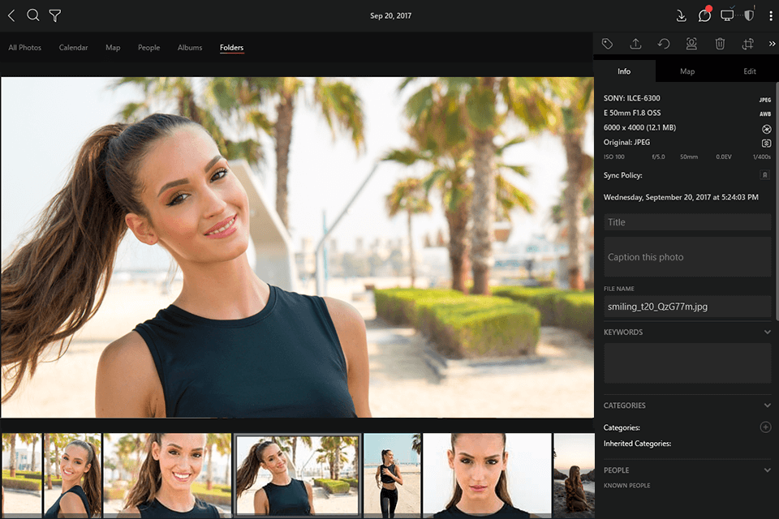The width and height of the screenshot is (779, 519).
Task: Click the back arrow icon
Action: point(11,15)
